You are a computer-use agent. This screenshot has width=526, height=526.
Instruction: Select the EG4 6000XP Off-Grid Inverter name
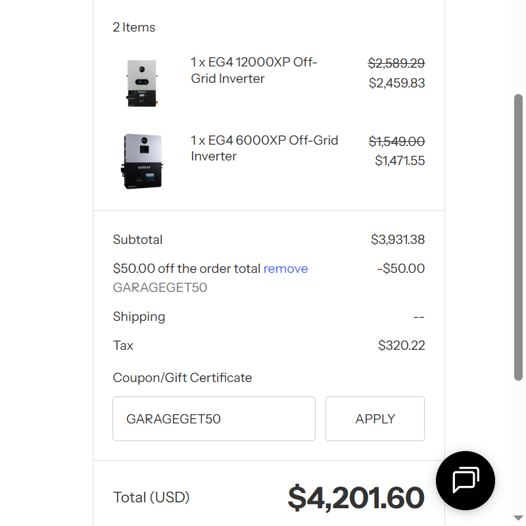tap(264, 148)
